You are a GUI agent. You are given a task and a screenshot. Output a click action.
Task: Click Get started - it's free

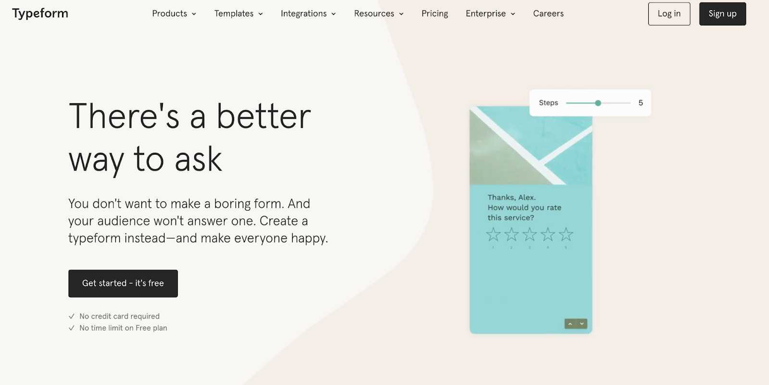(123, 284)
